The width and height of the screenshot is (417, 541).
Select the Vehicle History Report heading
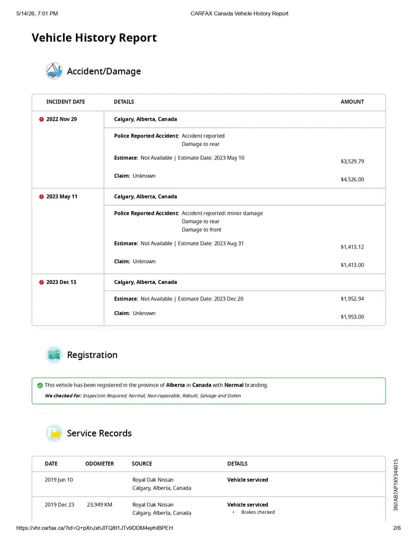pos(94,38)
